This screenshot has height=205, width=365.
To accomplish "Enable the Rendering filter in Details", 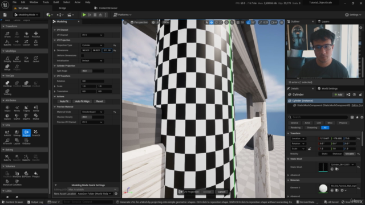I will click(x=295, y=128).
